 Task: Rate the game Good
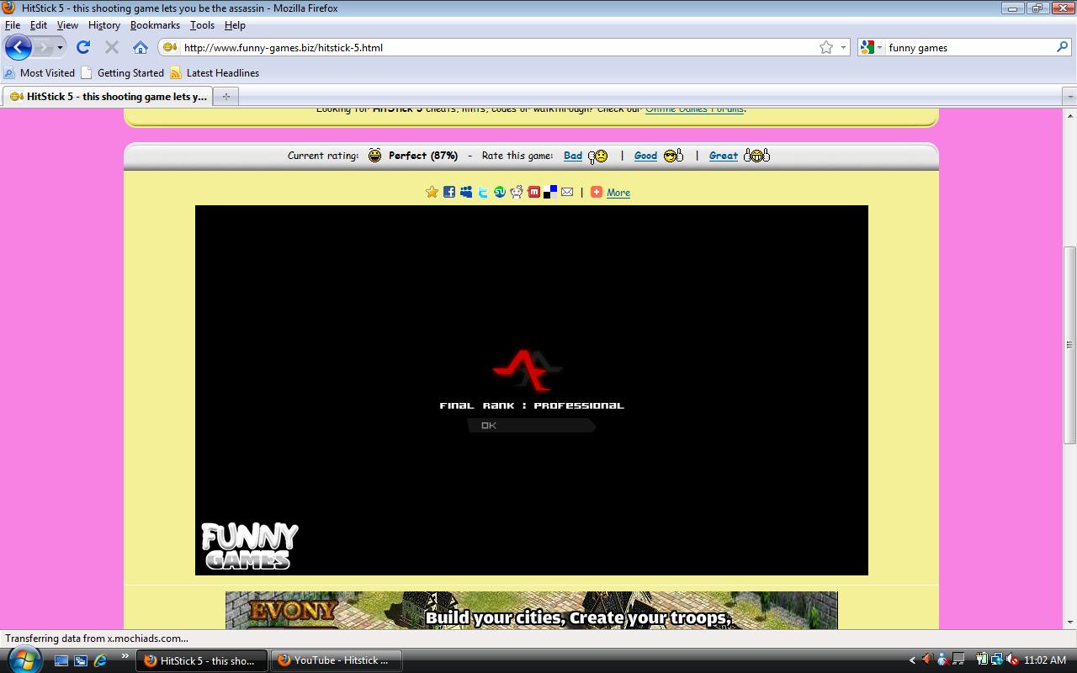coord(645,156)
